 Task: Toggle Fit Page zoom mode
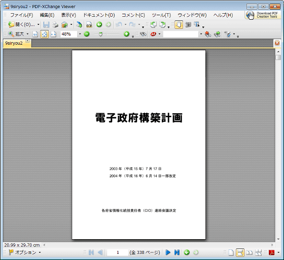[x=45, y=34]
